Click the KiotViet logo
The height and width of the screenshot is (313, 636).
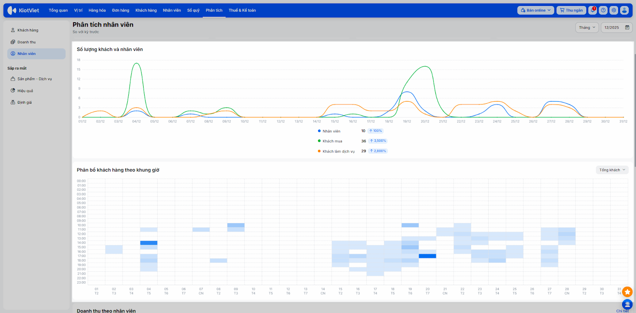pos(23,10)
